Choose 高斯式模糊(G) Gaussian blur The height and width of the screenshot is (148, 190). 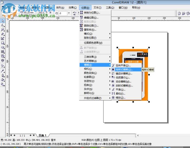126,69
